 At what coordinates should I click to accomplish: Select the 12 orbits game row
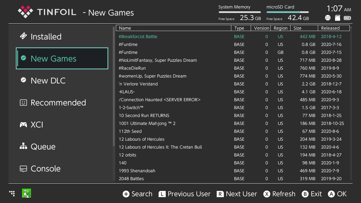click(233, 155)
